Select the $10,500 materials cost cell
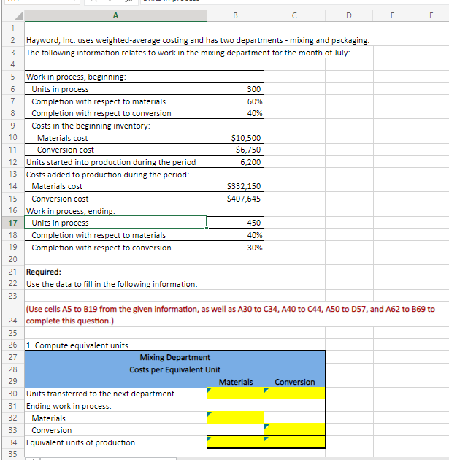The image size is (449, 460). [235, 138]
